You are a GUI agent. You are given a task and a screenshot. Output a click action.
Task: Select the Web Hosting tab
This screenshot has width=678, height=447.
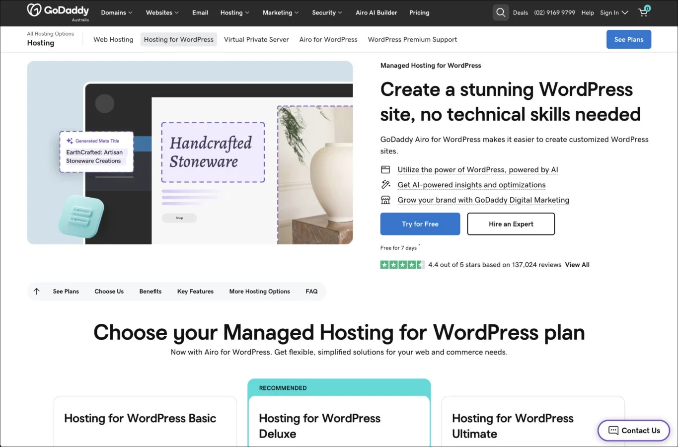click(113, 39)
